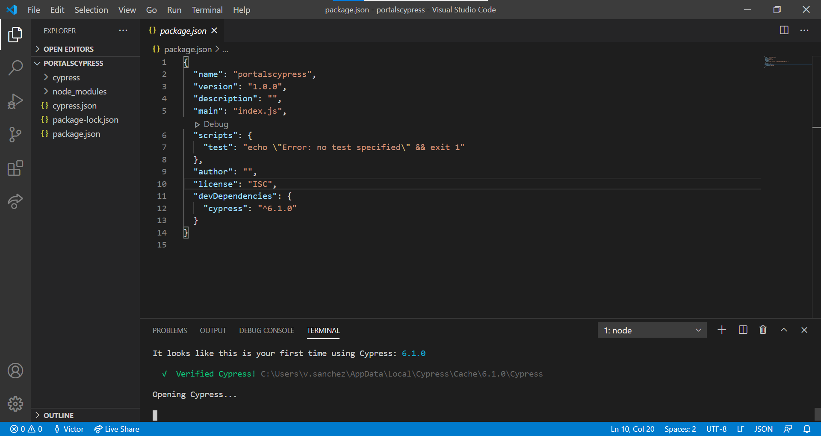Image resolution: width=821 pixels, height=436 pixels.
Task: Kill terminal with the trash icon
Action: 763,330
